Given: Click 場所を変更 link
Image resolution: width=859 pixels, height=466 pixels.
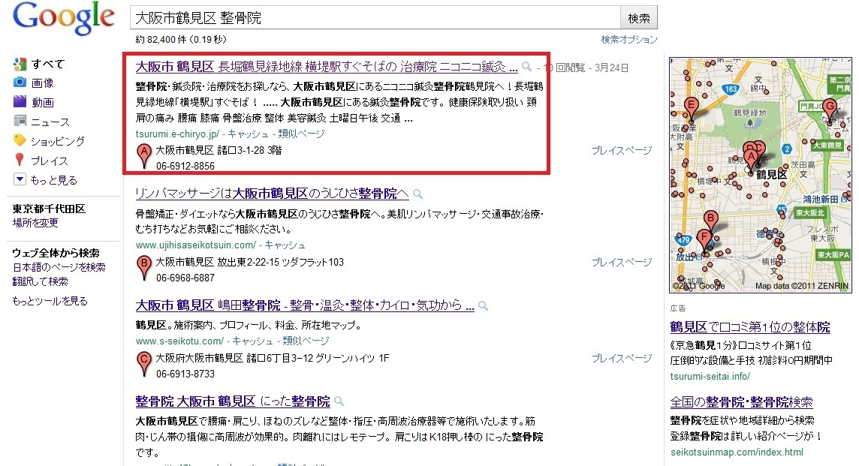Looking at the screenshot, I should click(35, 223).
